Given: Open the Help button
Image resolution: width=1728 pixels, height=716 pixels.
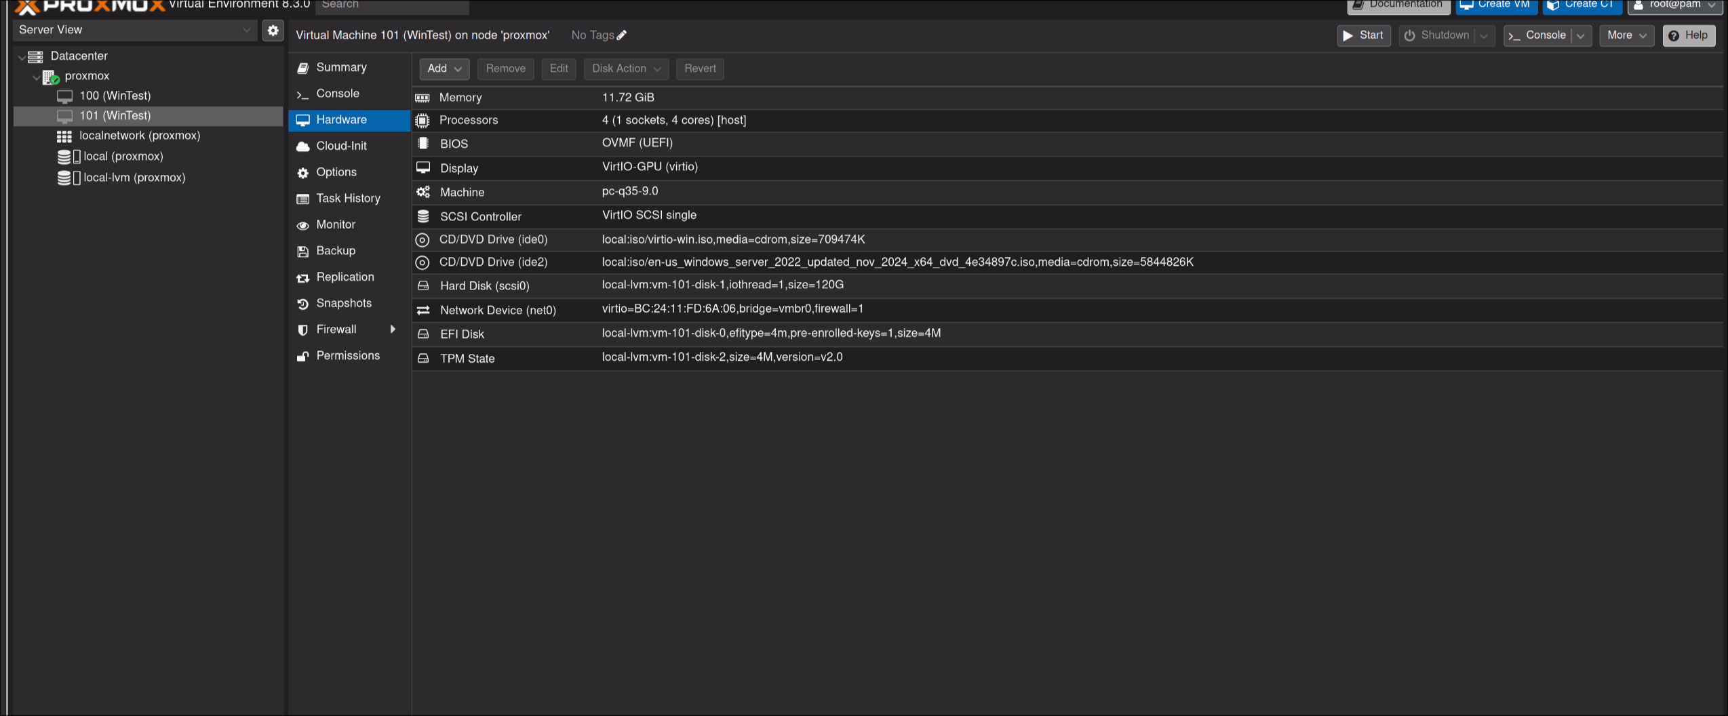Looking at the screenshot, I should pyautogui.click(x=1688, y=35).
